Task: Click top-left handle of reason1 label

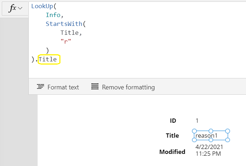Action: click(194, 131)
